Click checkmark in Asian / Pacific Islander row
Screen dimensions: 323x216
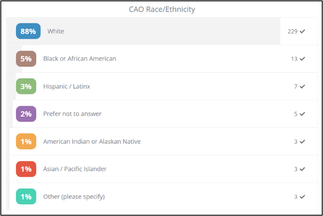click(x=302, y=169)
